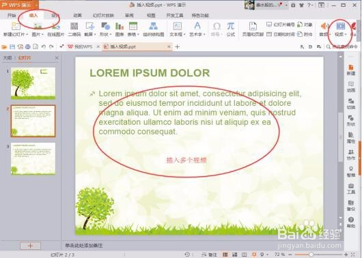Switch to the Start (开始) ribbon tab
This screenshot has height=258, width=362.
tap(12, 16)
